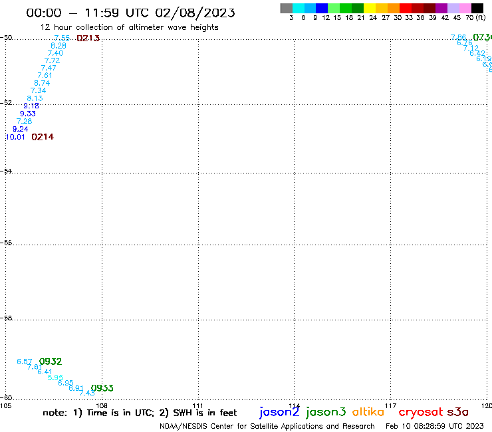Click the 117 longitude axis label
The height and width of the screenshot is (432, 492).
(390, 405)
